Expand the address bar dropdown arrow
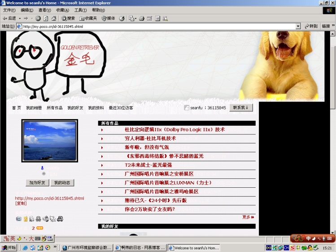This screenshot has width=336, height=252. click(x=298, y=27)
